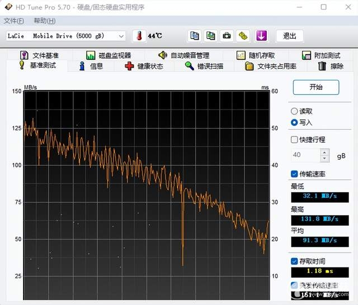Screen dimensions: 358x305
Task: Click the purple download arrow icon
Action: tap(261, 36)
